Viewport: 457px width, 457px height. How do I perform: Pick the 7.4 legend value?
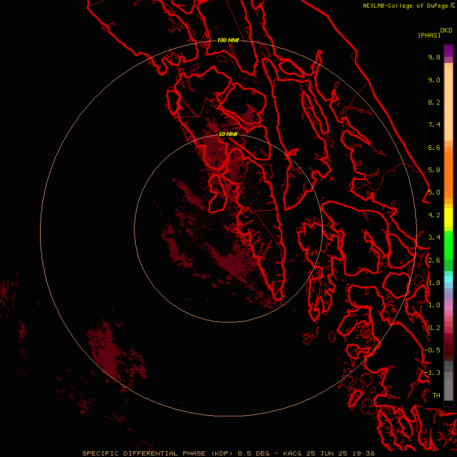pyautogui.click(x=434, y=125)
